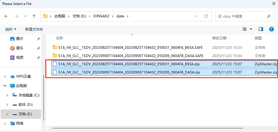Select folder 20230906...DA5A.SAFE
Screen dimensions: 278x132
pos(131,56)
